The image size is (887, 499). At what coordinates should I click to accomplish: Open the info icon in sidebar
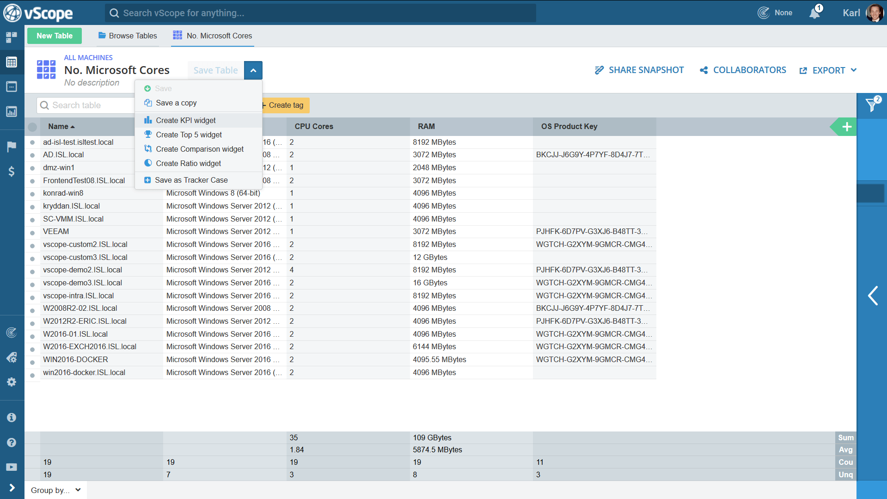12,418
